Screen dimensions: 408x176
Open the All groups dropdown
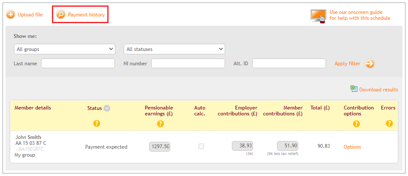(64, 49)
